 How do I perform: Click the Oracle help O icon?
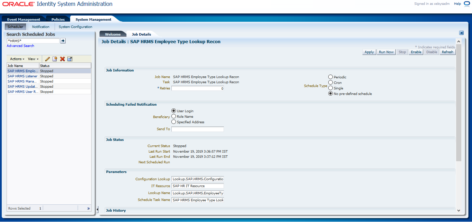[x=467, y=4]
